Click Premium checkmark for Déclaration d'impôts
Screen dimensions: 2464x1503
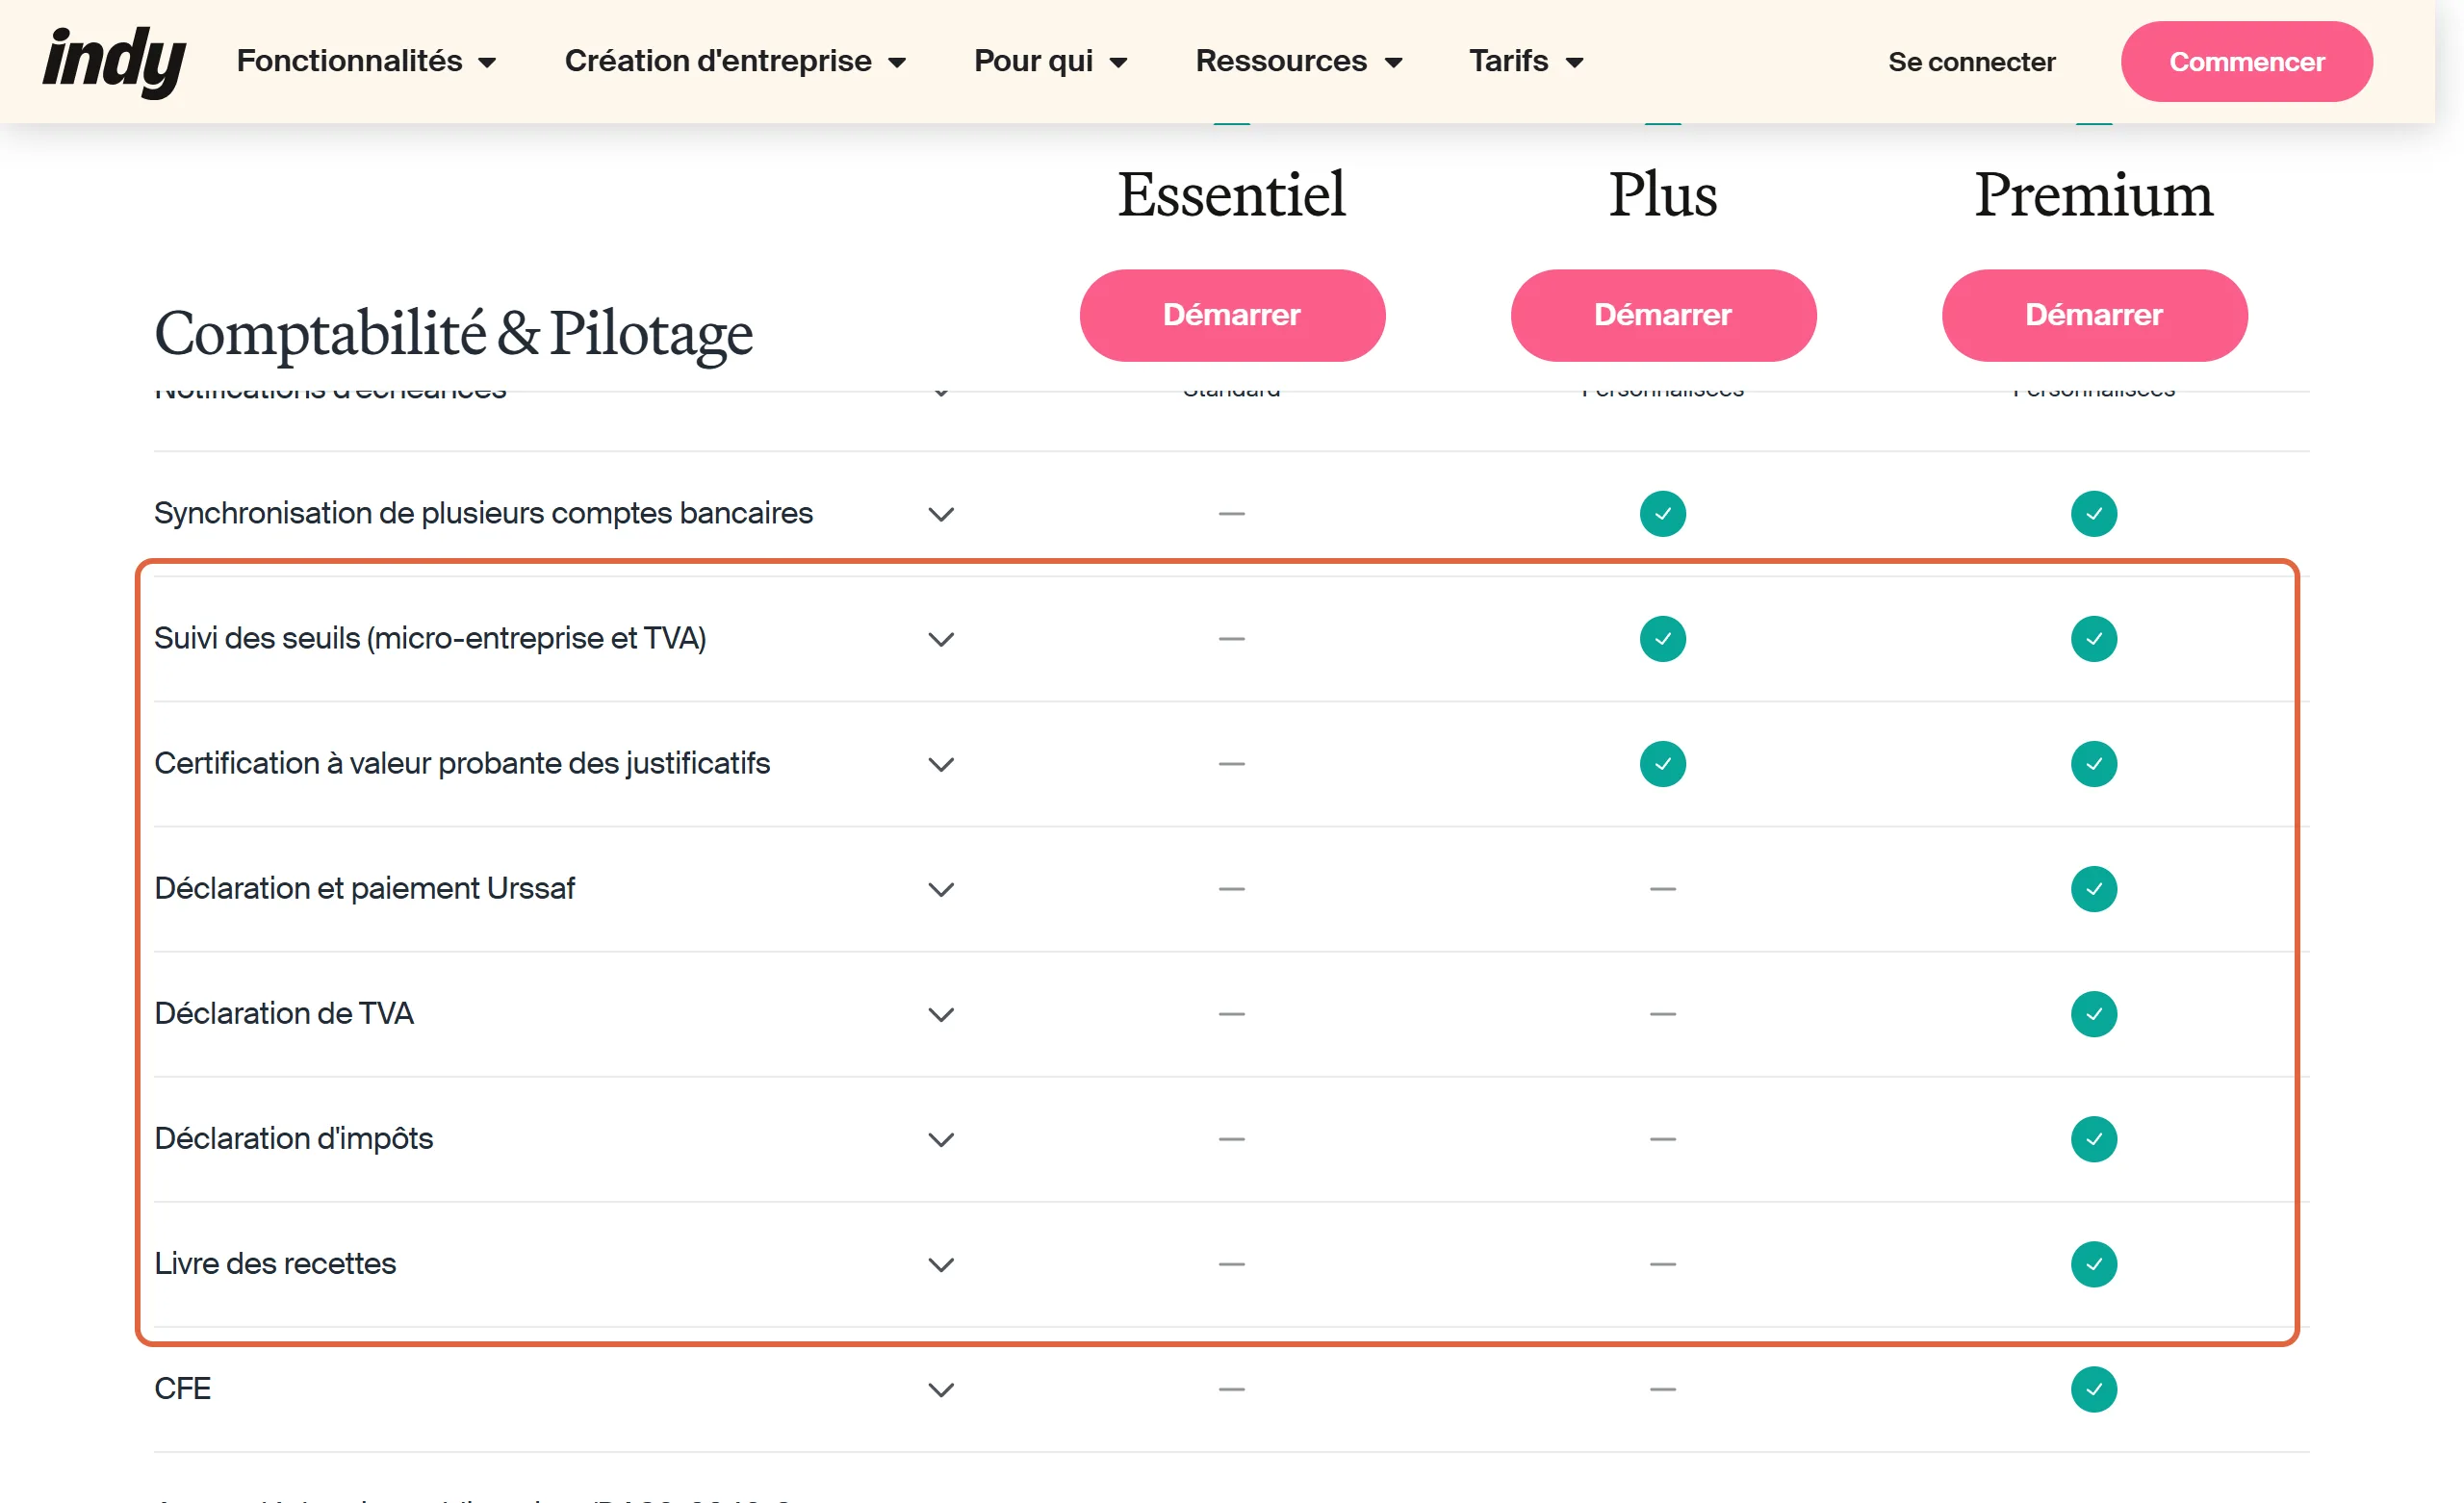click(x=2094, y=1139)
